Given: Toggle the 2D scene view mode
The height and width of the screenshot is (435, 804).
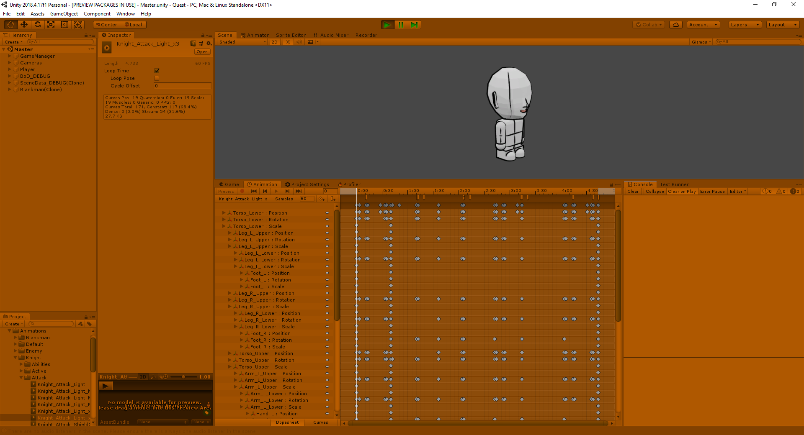Looking at the screenshot, I should coord(274,42).
